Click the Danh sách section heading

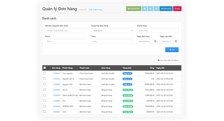pos(49,18)
